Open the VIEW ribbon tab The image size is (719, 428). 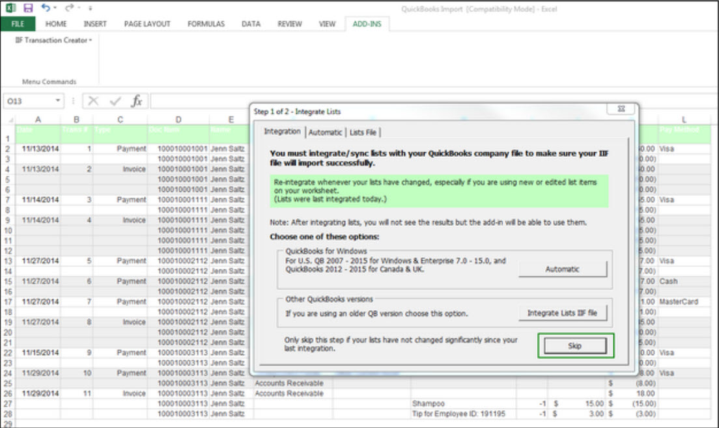327,24
